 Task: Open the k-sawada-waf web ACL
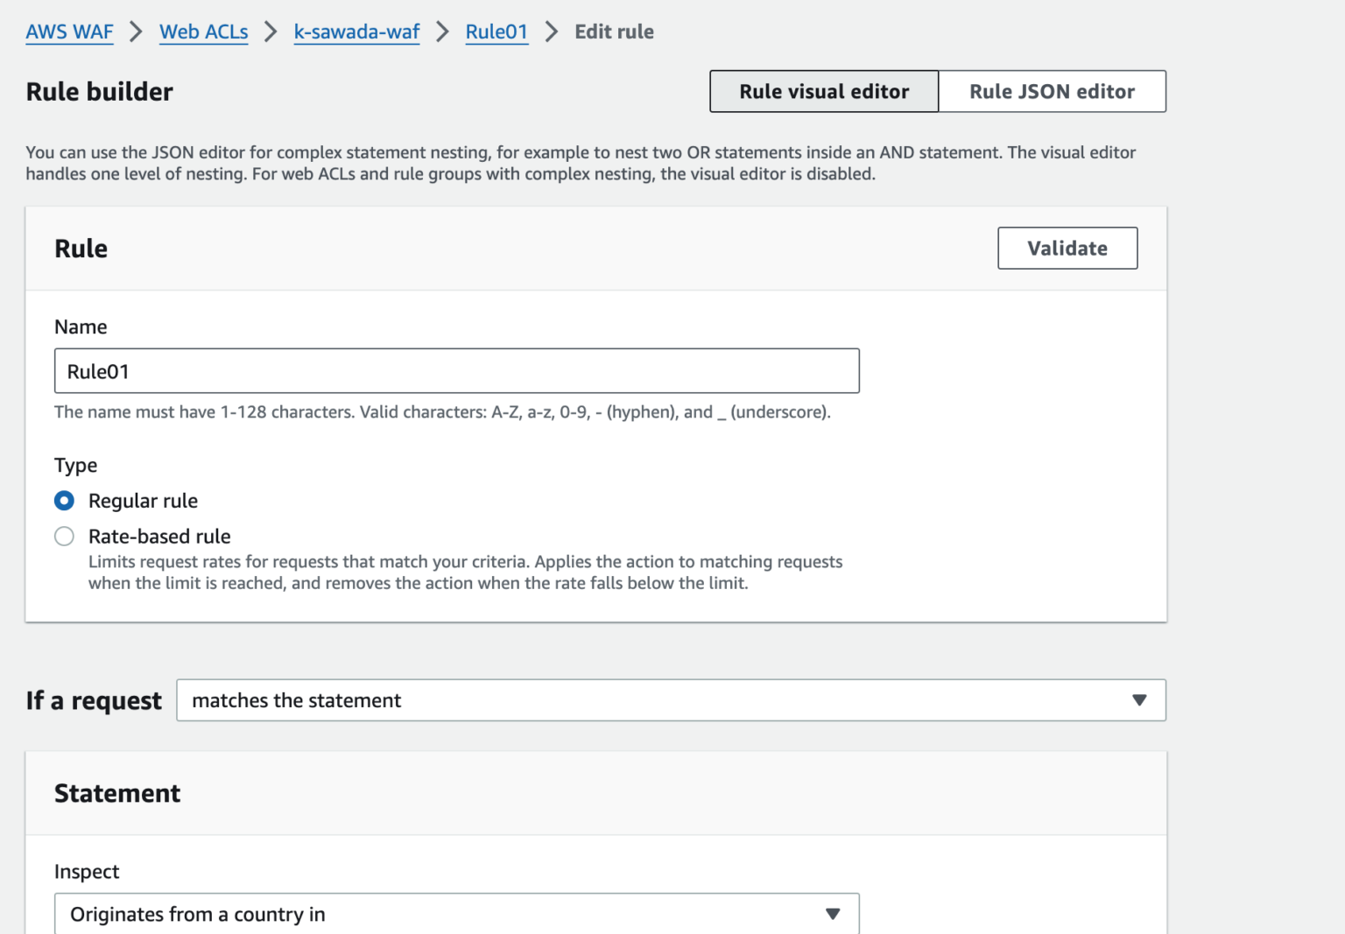(356, 32)
